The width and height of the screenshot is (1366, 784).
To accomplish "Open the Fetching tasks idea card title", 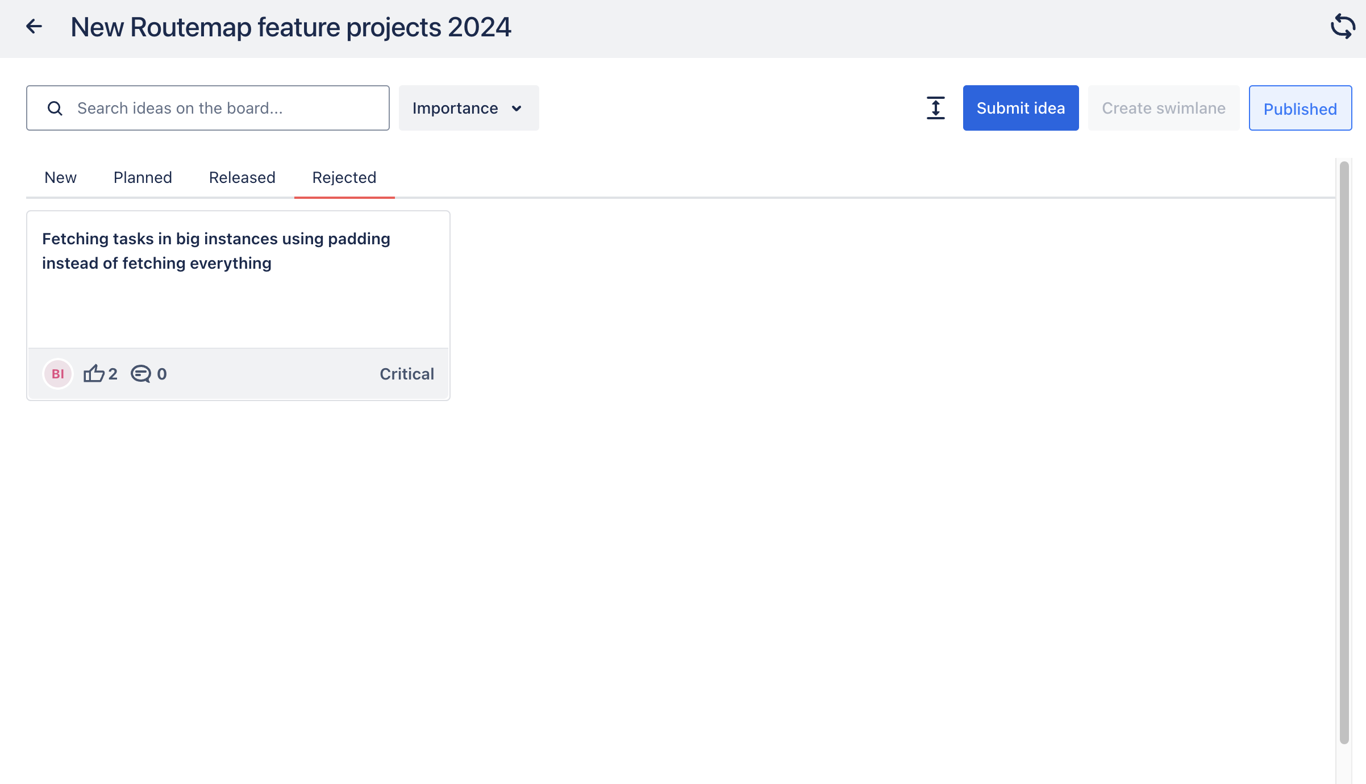I will (216, 251).
